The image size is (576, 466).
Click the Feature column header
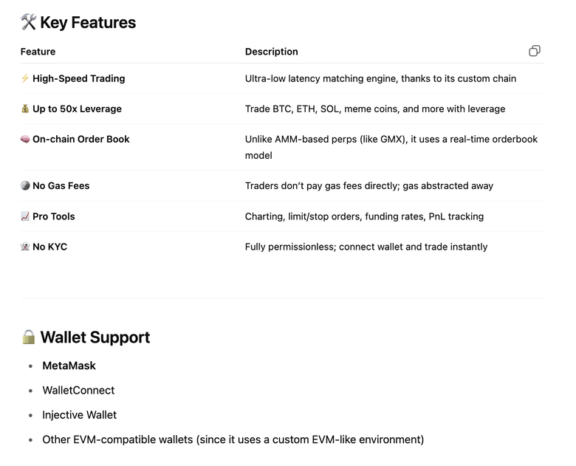tap(38, 52)
